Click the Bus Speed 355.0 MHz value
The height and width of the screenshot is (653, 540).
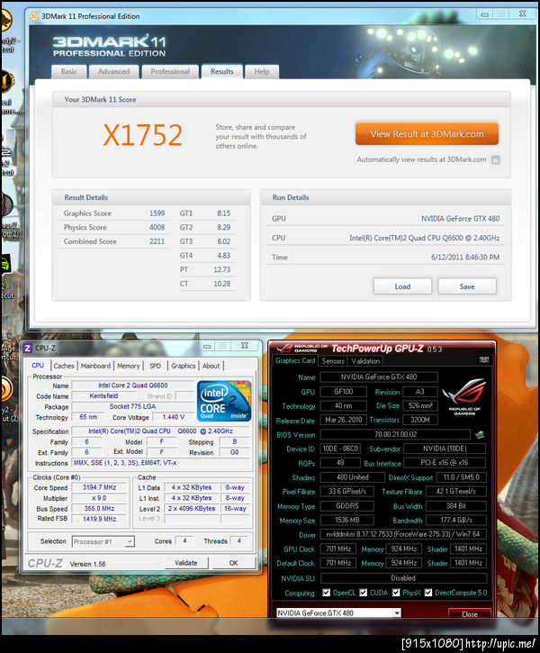click(x=99, y=509)
